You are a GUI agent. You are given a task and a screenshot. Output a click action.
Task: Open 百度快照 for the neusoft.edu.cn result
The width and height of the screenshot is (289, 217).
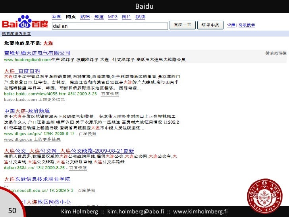point(87,190)
